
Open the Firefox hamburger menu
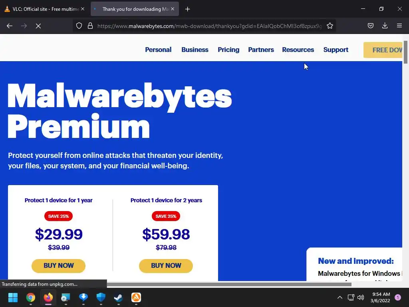399,26
